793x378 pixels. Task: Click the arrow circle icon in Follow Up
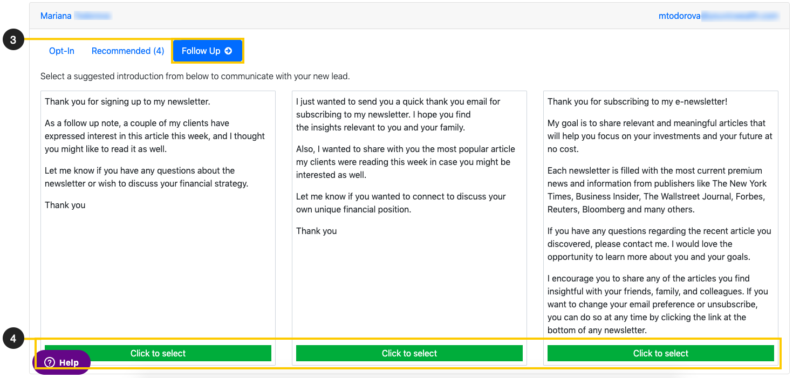point(228,51)
